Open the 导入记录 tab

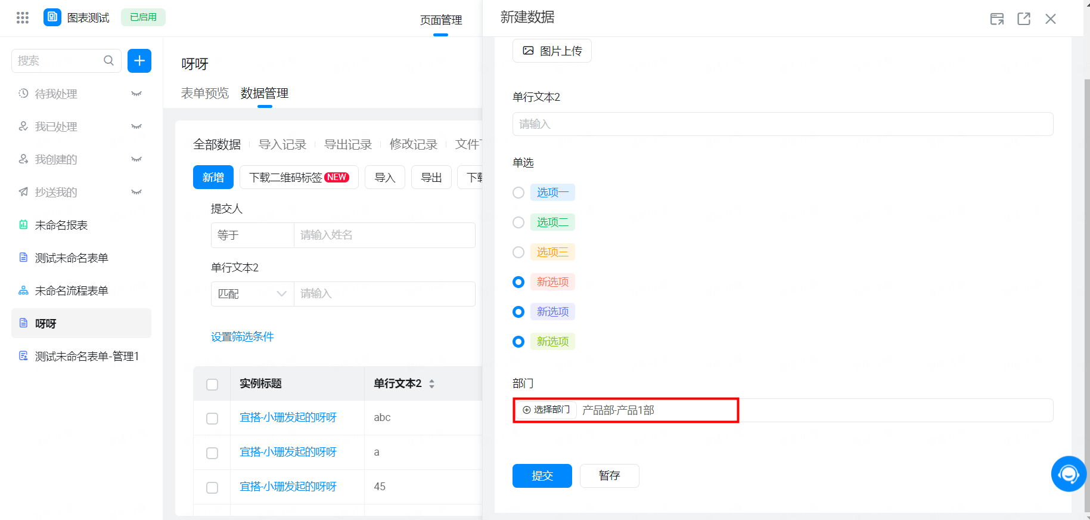tap(282, 144)
